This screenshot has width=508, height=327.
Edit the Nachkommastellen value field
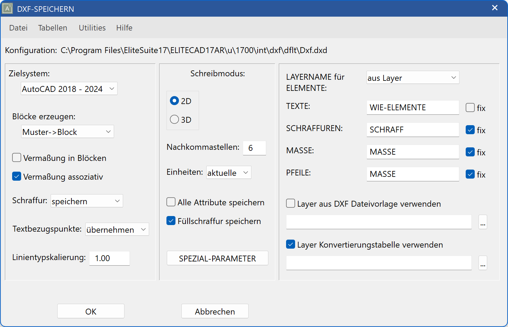pos(254,148)
